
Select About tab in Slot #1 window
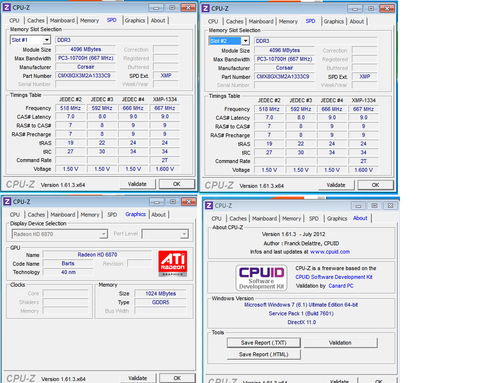tap(158, 20)
